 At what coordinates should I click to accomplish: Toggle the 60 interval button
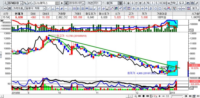pos(164,3)
